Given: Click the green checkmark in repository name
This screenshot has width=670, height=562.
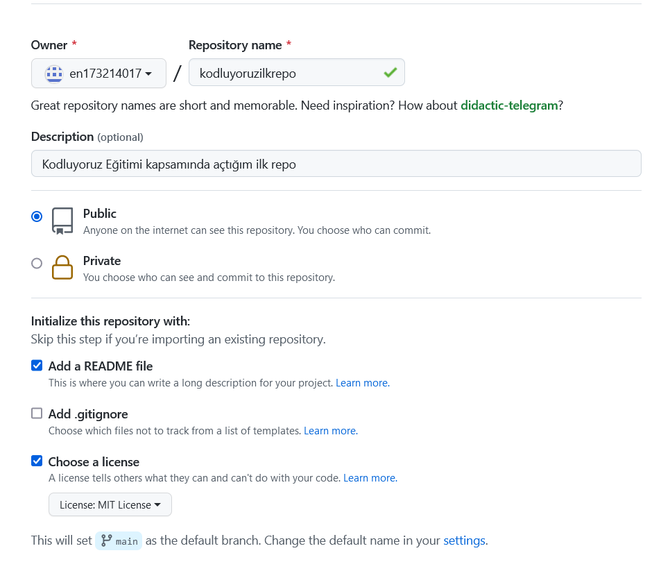Looking at the screenshot, I should [390, 73].
